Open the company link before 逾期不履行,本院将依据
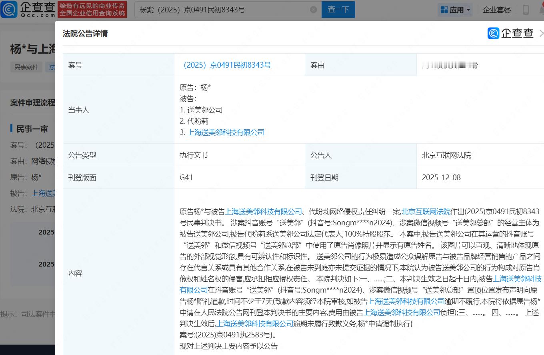 (x=406, y=301)
